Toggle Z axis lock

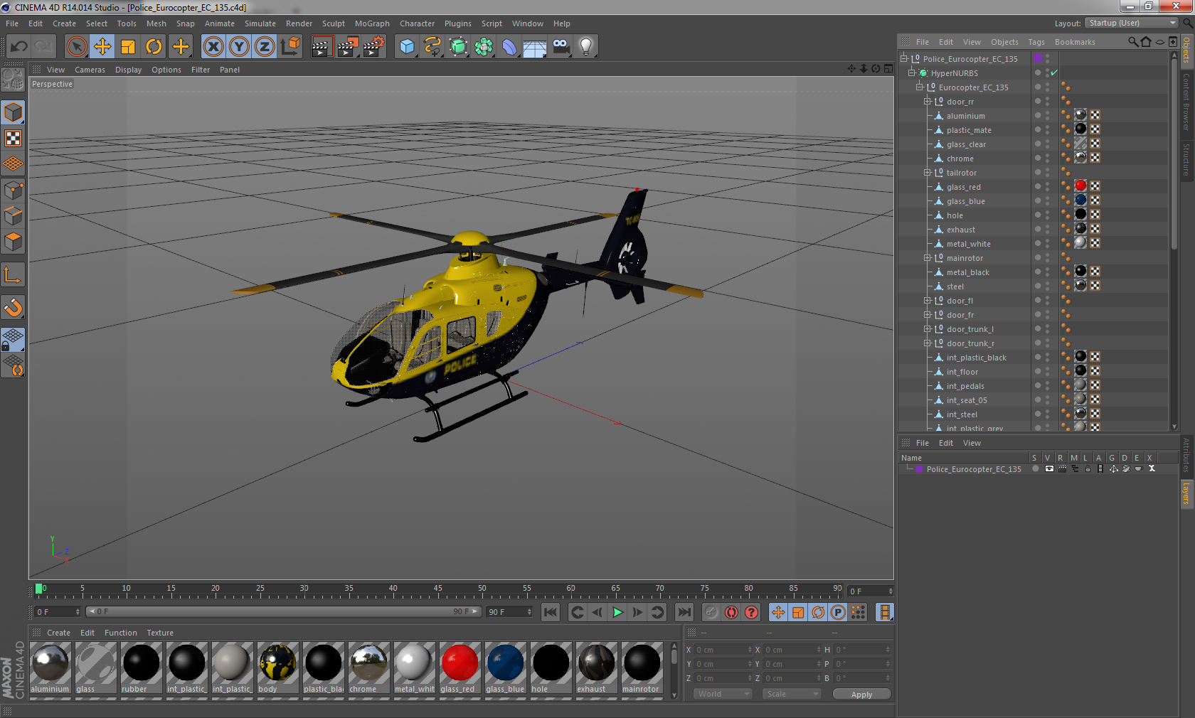click(x=265, y=47)
